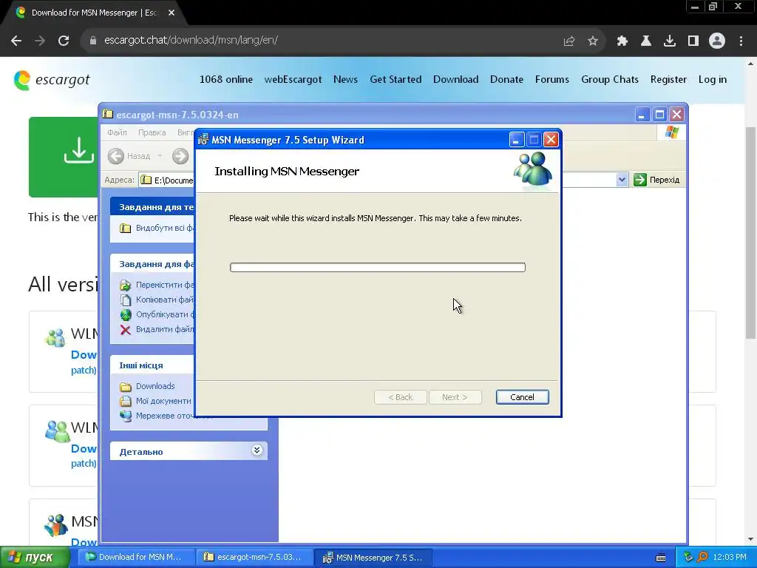Reload the escargot.chat page

pos(64,41)
